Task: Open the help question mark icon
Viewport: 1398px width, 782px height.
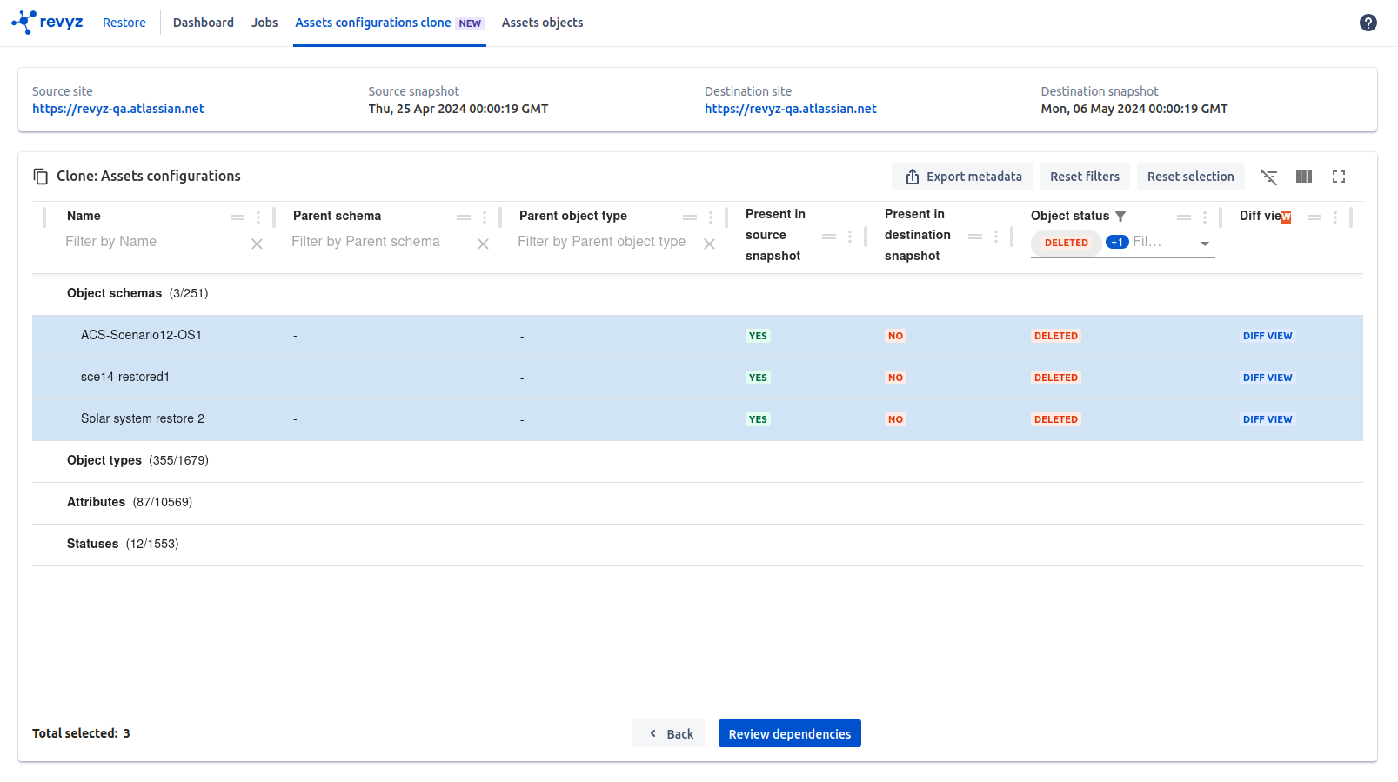Action: point(1368,23)
